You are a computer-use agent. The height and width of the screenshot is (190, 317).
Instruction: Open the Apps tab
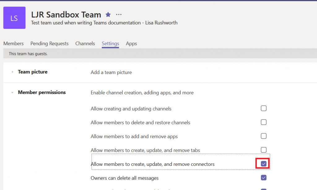[x=131, y=43]
